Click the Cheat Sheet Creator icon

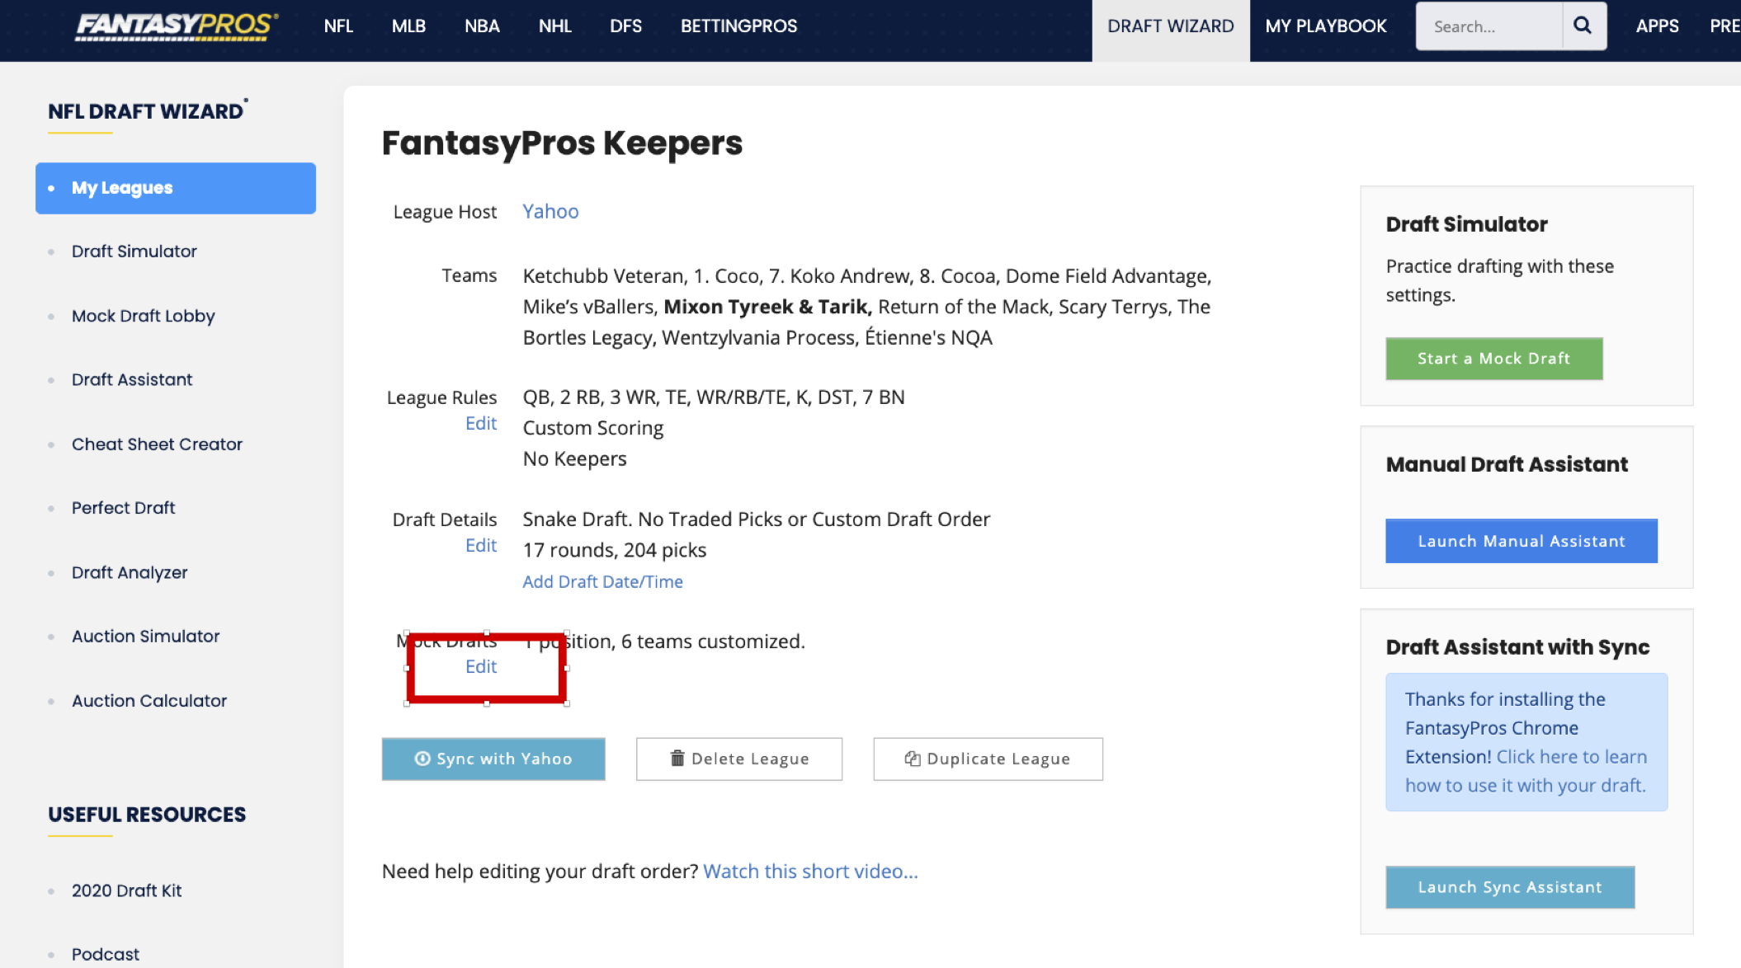pos(158,444)
